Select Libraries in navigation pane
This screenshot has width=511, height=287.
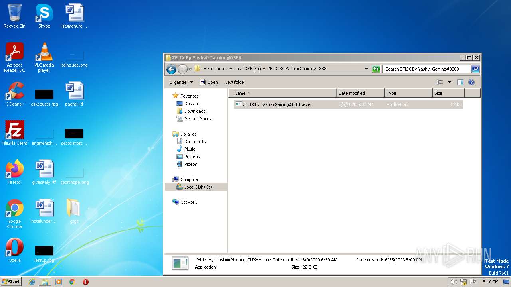coord(185,134)
